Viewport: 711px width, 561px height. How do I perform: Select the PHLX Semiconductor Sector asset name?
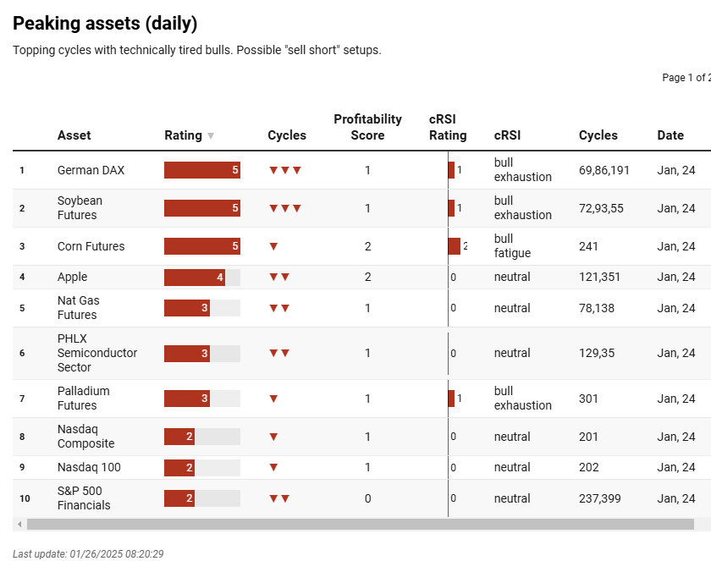click(x=98, y=353)
